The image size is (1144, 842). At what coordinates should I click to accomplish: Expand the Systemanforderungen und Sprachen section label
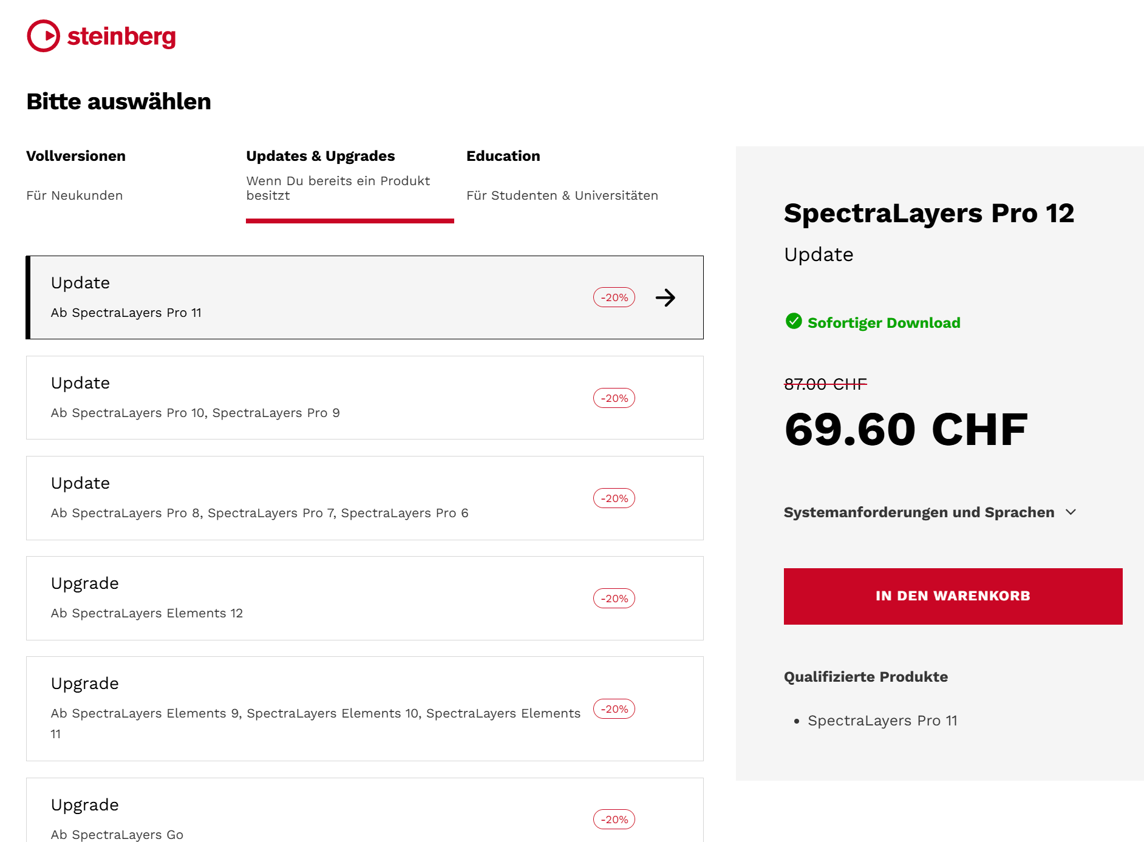click(919, 512)
